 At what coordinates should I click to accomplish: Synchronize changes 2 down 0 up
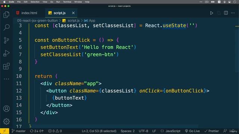tap(37, 131)
